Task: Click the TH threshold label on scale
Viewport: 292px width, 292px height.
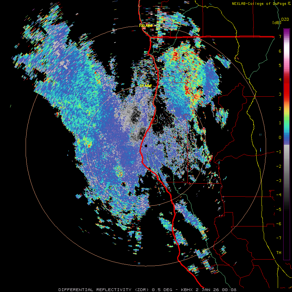Action: click(279, 253)
